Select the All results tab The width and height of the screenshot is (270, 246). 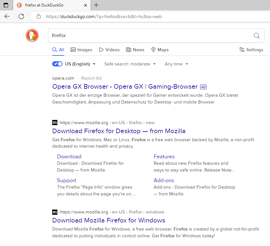pos(58,50)
